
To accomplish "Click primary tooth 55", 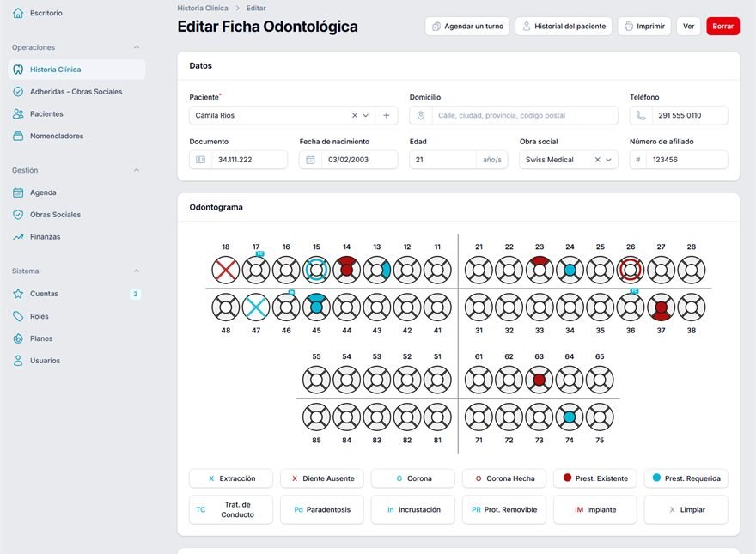I will click(x=316, y=380).
